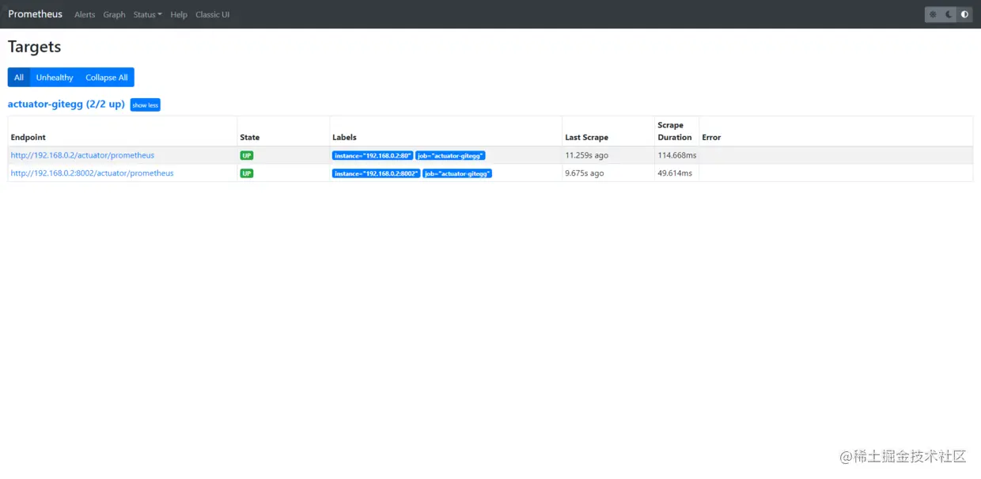Show all targets with All filter
Image resolution: width=981 pixels, height=479 pixels.
[19, 78]
